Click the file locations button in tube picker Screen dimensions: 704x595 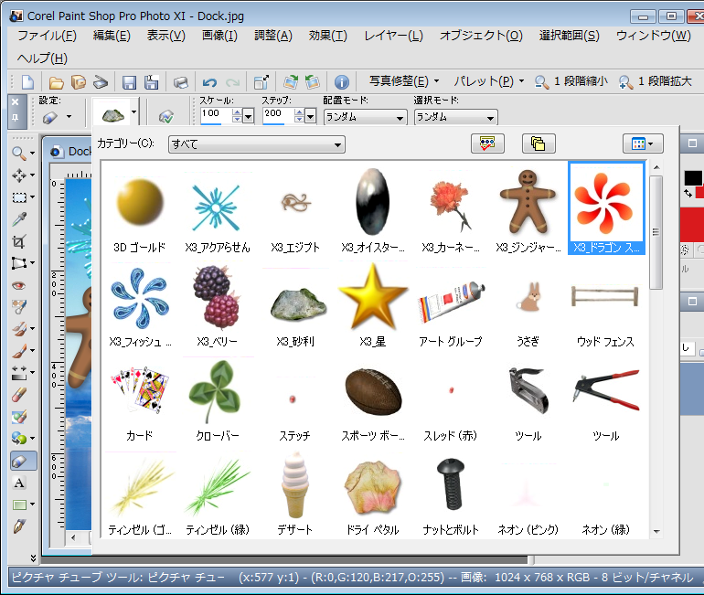(539, 144)
